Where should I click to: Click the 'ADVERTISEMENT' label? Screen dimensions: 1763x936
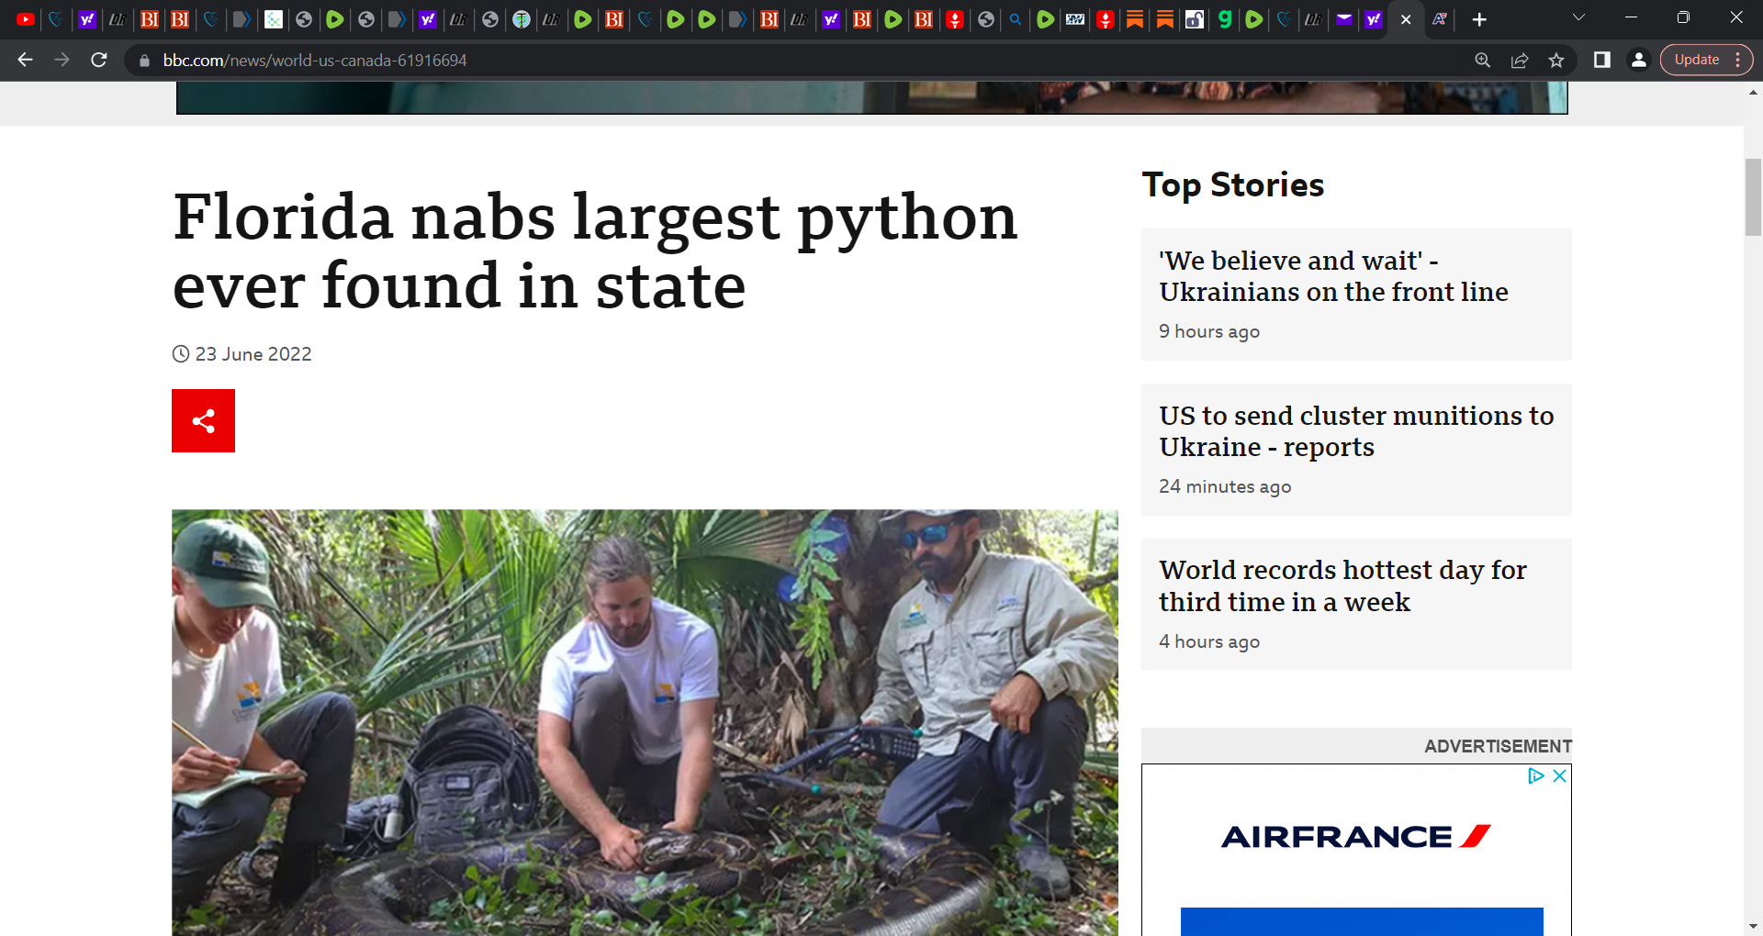coord(1498,746)
